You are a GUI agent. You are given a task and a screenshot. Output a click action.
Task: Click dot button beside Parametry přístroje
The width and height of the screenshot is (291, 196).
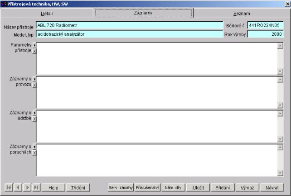[x=35, y=45]
